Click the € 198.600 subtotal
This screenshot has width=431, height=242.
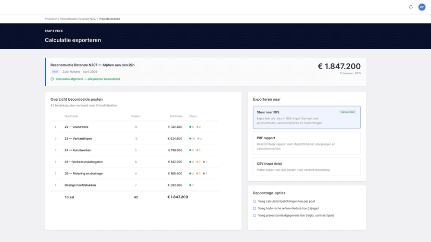click(175, 151)
